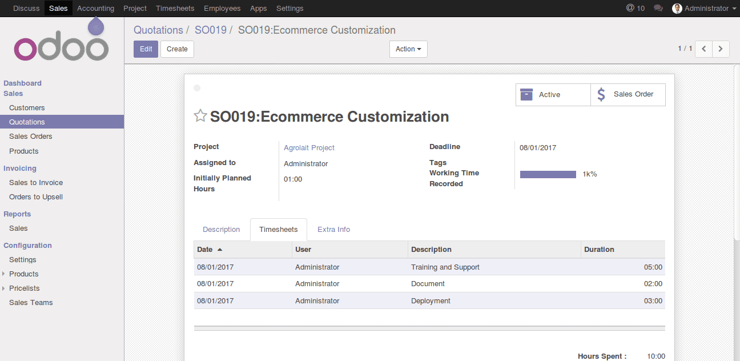Open Dashboard in the sidebar
Screen dimensions: 740x361
click(x=22, y=83)
